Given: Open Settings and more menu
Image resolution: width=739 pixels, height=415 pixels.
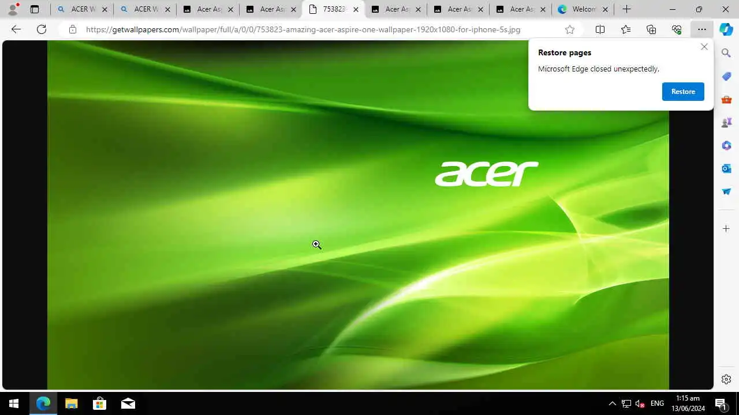Looking at the screenshot, I should 701,29.
